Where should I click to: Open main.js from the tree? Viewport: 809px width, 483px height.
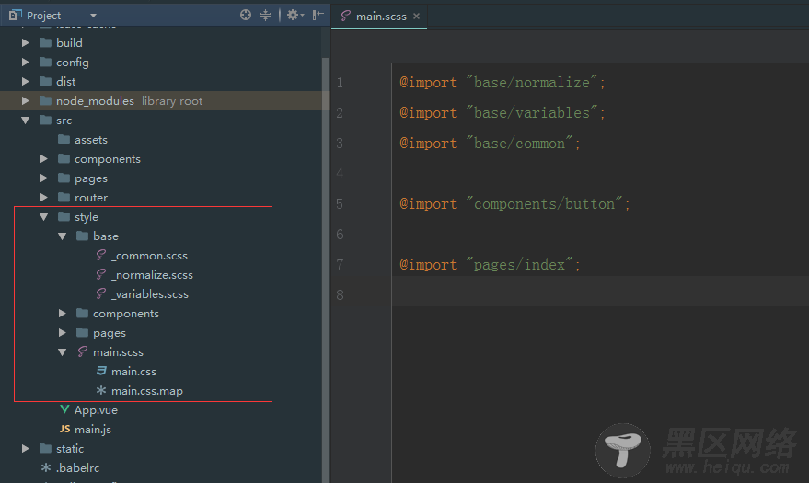pyautogui.click(x=93, y=430)
